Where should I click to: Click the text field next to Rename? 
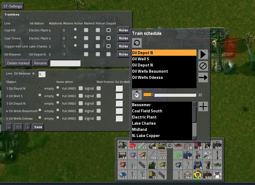pyautogui.click(x=65, y=63)
